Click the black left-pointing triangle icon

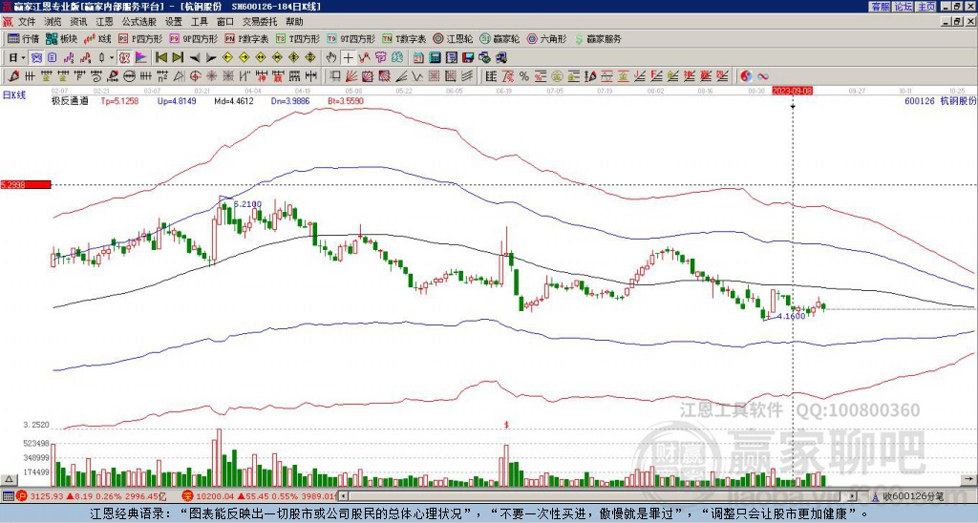pos(194,58)
